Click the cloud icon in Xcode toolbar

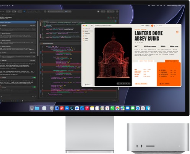[98, 11]
